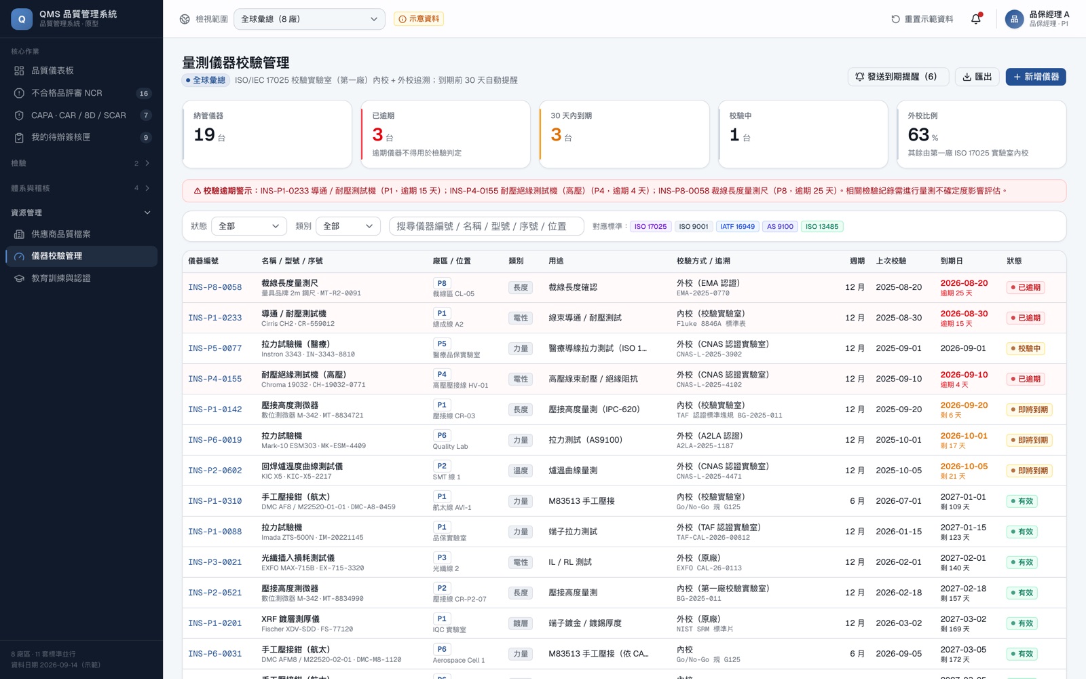Click XRF 鍍層測厚儀 instrument name

tap(291, 619)
